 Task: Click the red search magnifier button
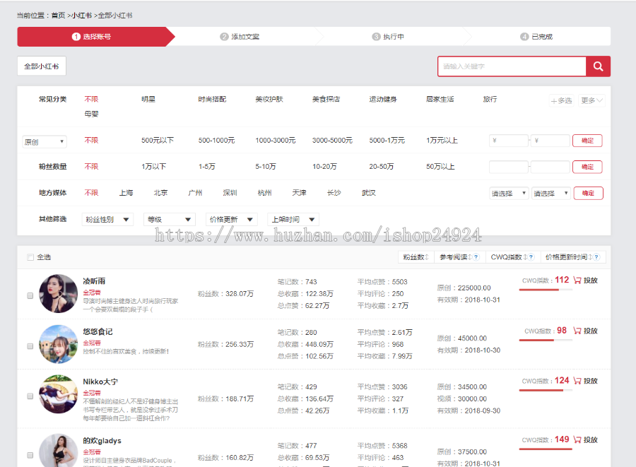(x=598, y=66)
